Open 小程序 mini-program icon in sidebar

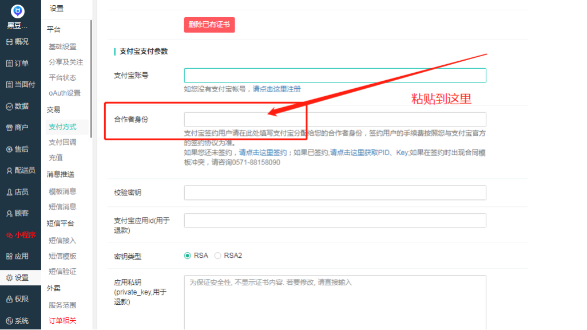[x=9, y=235]
